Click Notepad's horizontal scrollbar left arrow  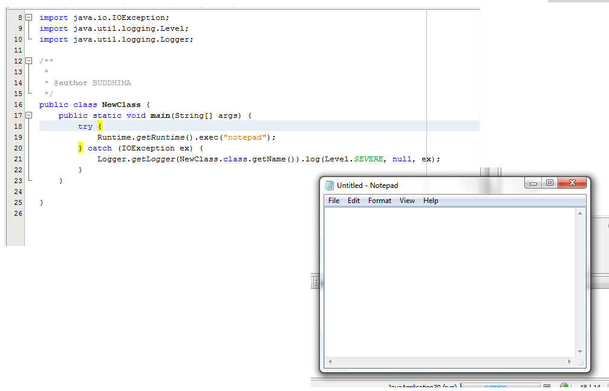click(x=329, y=361)
